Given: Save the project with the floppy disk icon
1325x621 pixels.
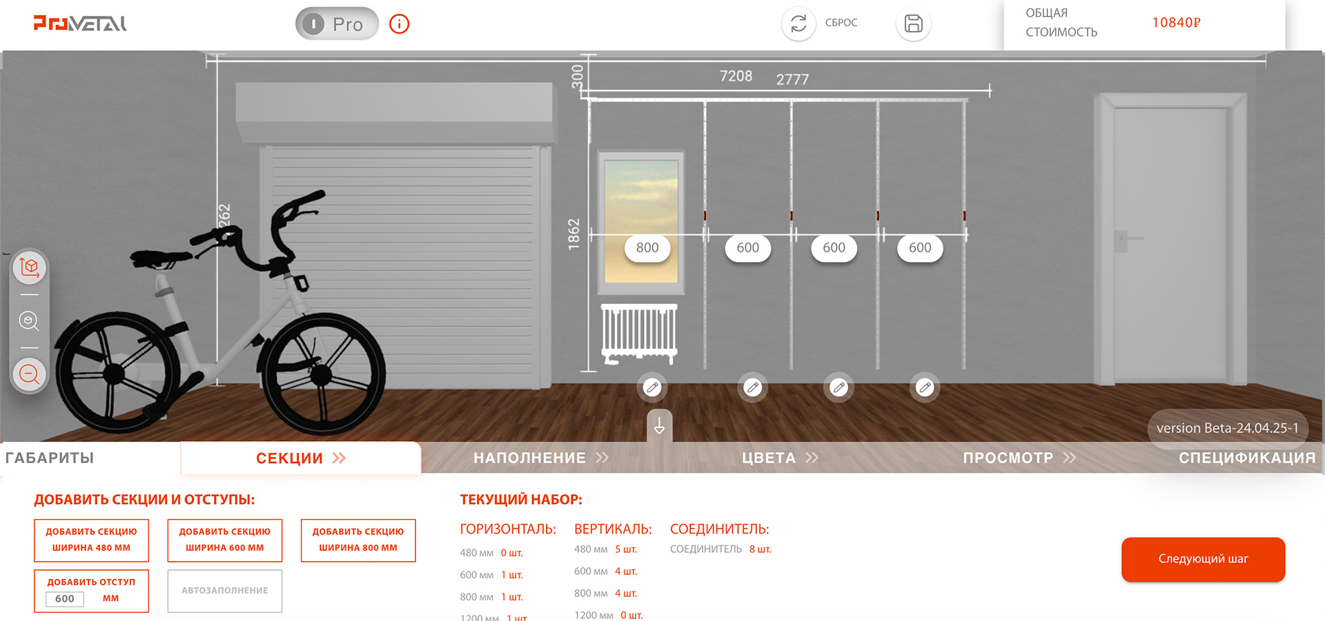Looking at the screenshot, I should (x=913, y=23).
